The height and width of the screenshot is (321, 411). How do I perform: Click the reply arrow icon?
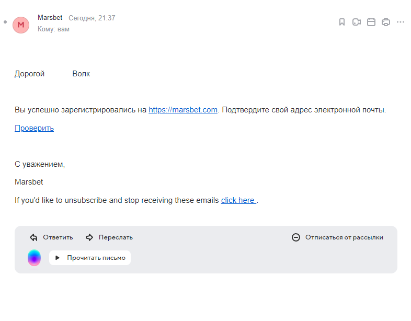[x=33, y=237]
